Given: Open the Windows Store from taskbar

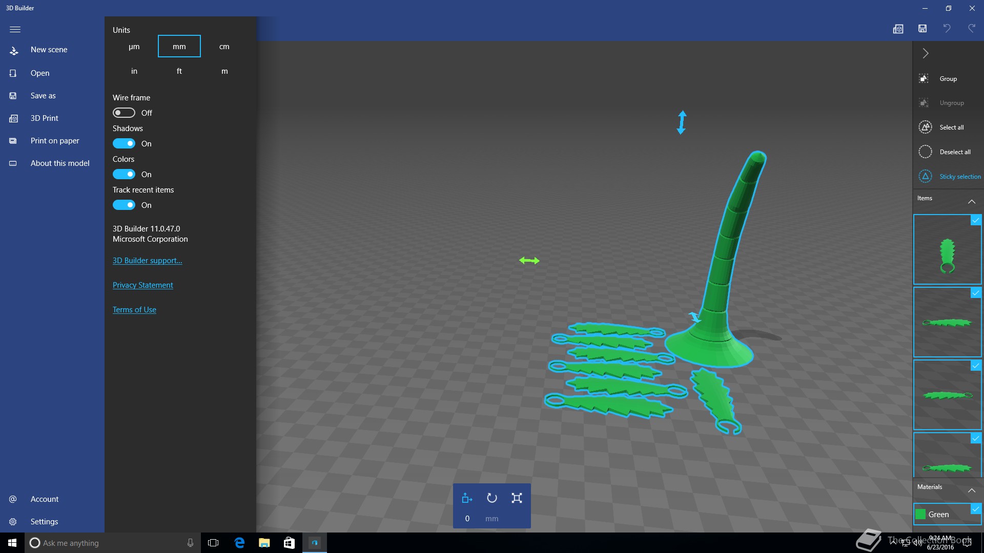Looking at the screenshot, I should point(289,543).
